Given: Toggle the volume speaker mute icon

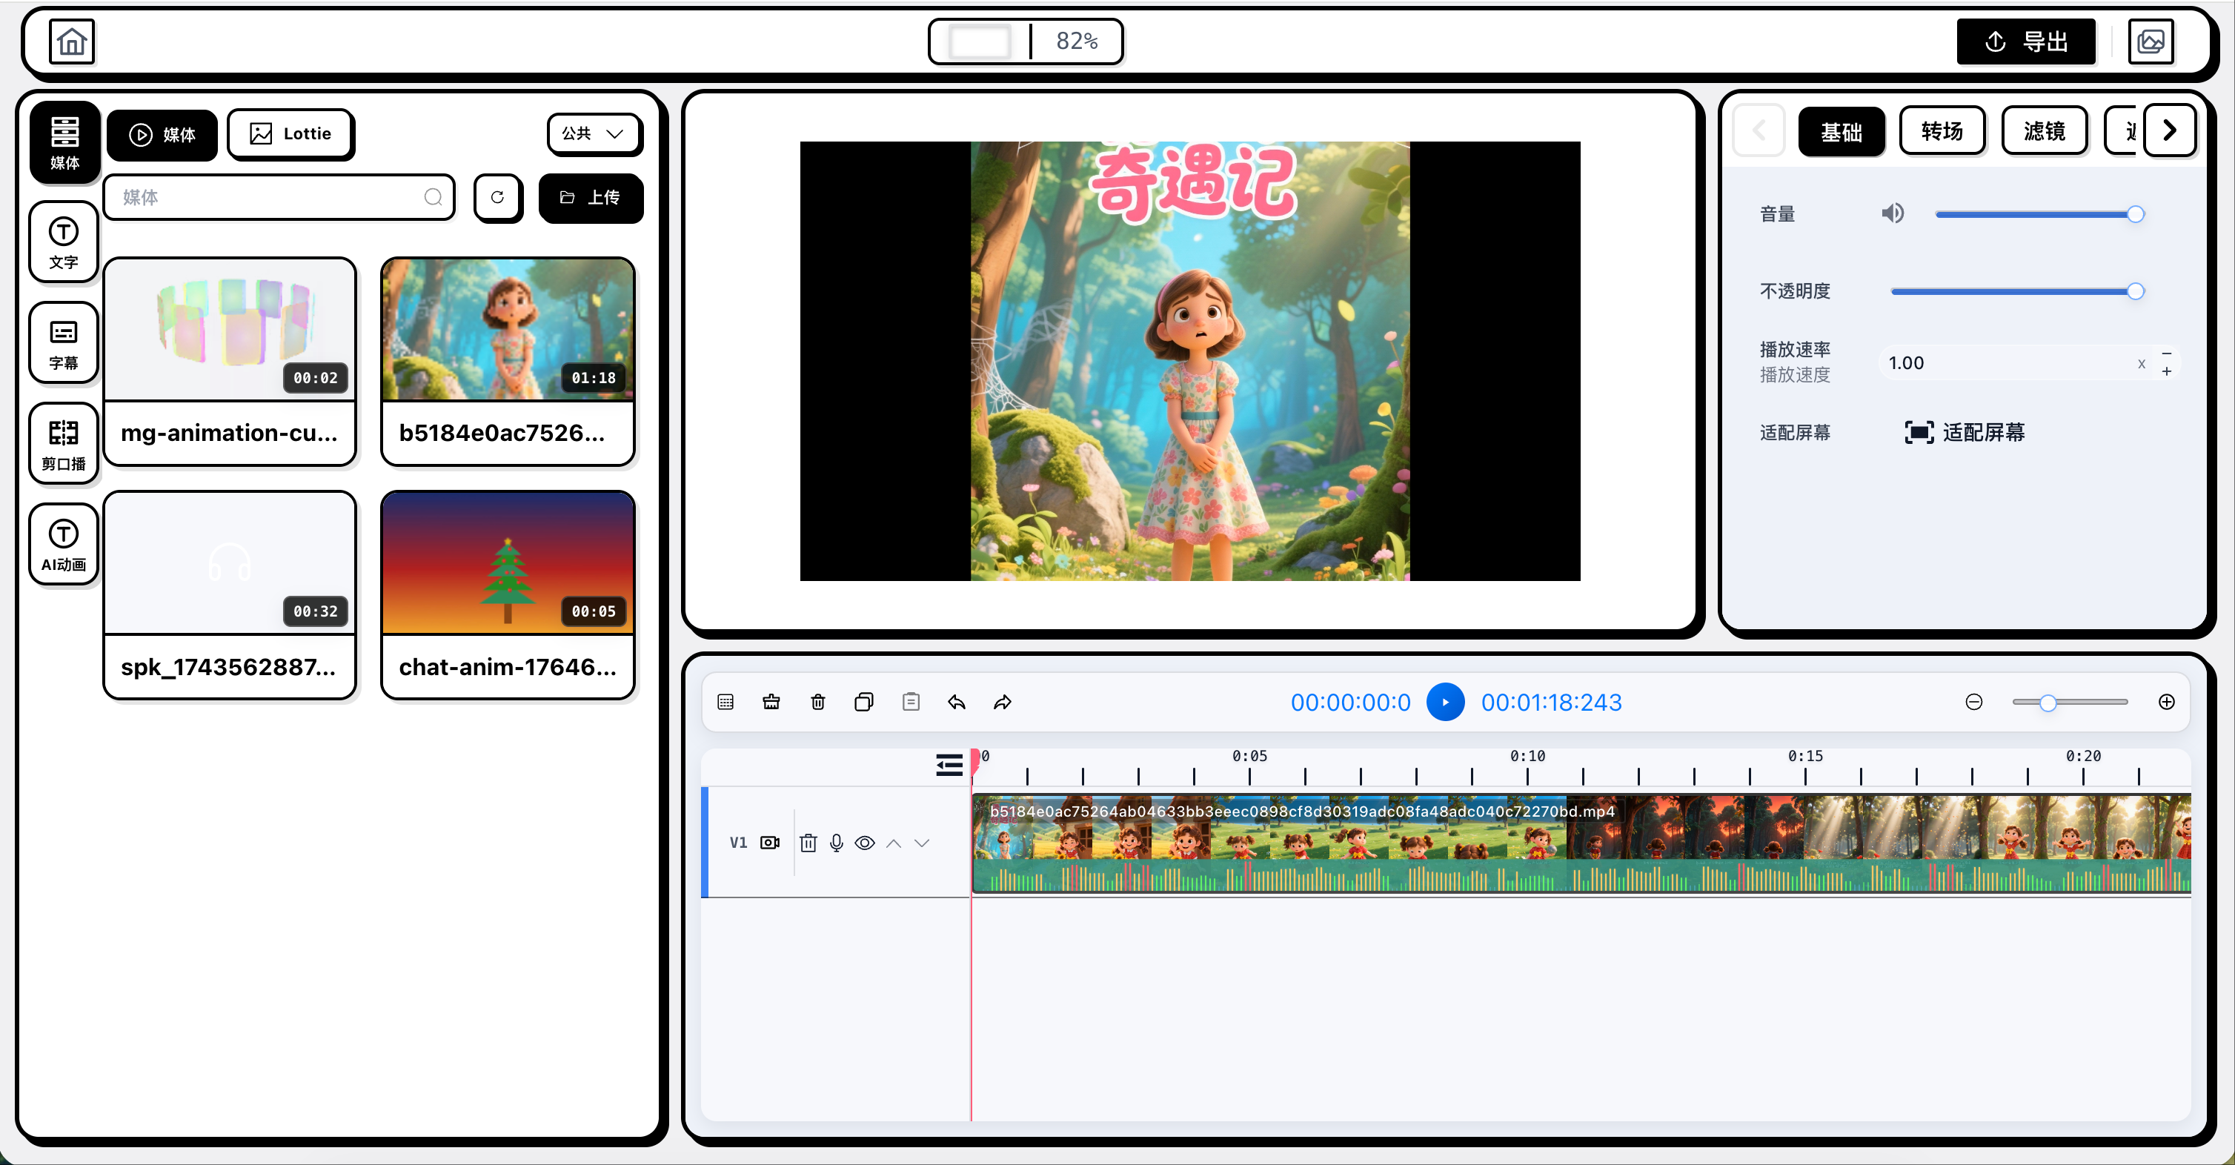Looking at the screenshot, I should [x=1893, y=213].
